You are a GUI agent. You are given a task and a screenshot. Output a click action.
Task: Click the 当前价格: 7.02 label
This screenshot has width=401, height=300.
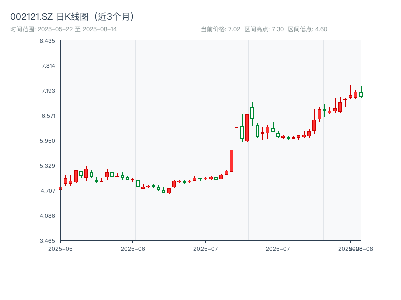[221, 29]
